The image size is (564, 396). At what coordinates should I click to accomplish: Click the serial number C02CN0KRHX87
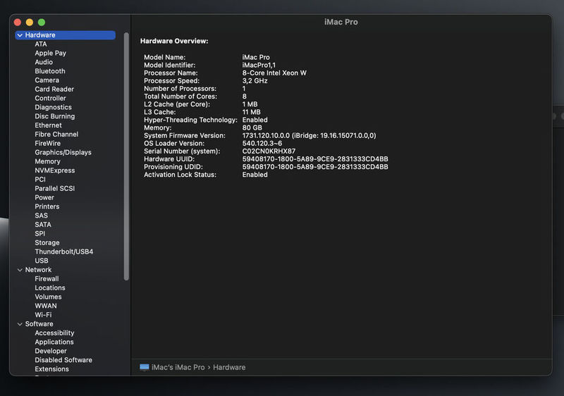coord(269,151)
